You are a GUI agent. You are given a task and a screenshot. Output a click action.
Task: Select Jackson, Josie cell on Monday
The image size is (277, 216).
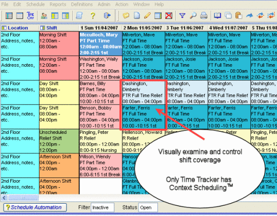coord(143,68)
